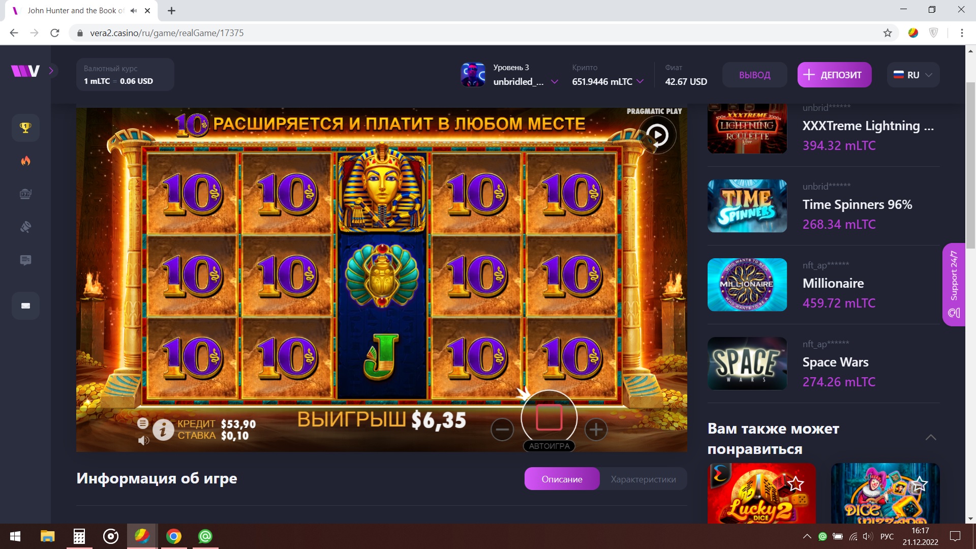Open the RU language selector

point(913,75)
